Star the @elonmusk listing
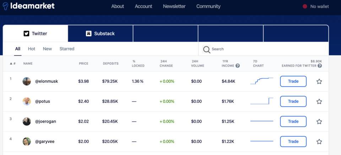 (319, 81)
